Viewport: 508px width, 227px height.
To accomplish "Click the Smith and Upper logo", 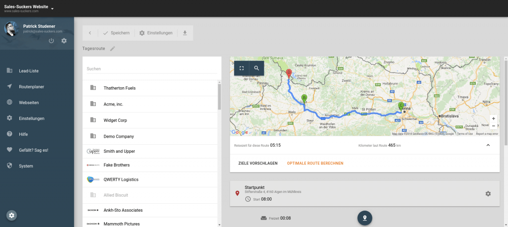I will point(93,151).
